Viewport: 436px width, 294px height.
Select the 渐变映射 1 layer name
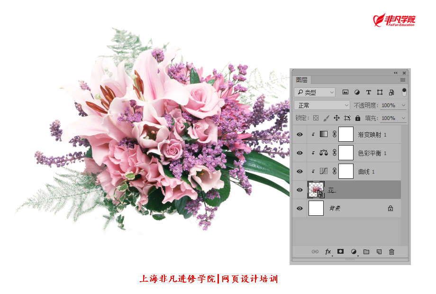coord(372,135)
